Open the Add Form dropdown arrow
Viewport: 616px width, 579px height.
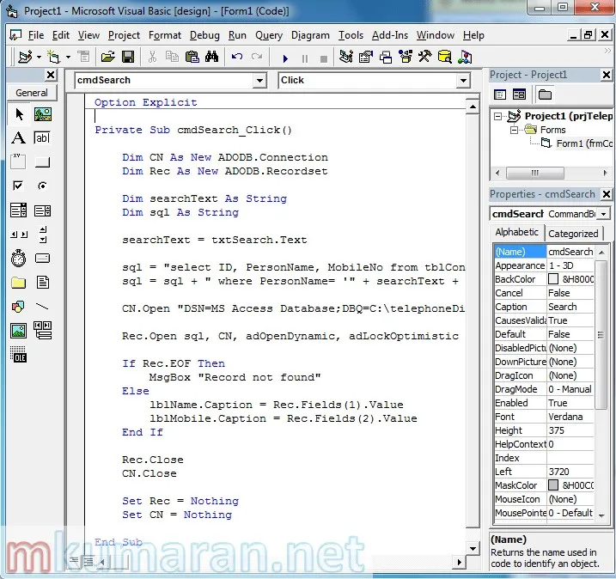tap(68, 58)
